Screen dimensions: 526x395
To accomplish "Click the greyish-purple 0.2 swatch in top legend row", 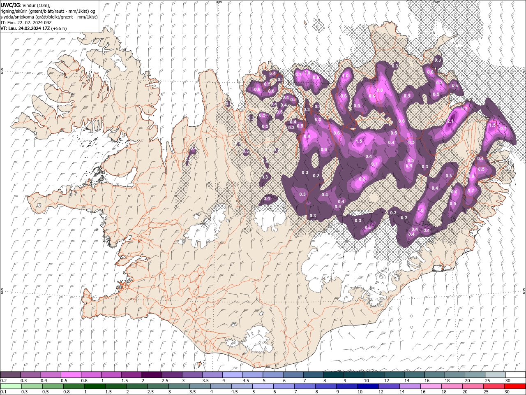I will point(11,375).
